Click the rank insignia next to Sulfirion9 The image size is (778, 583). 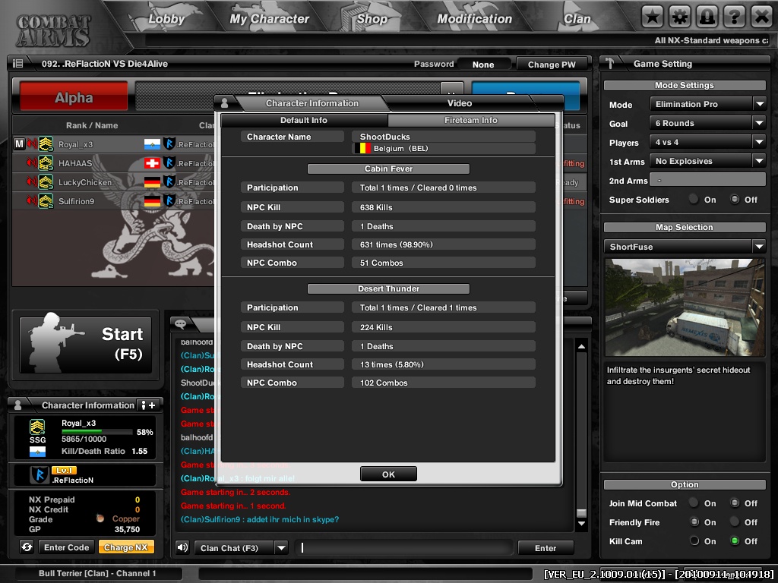(46, 200)
